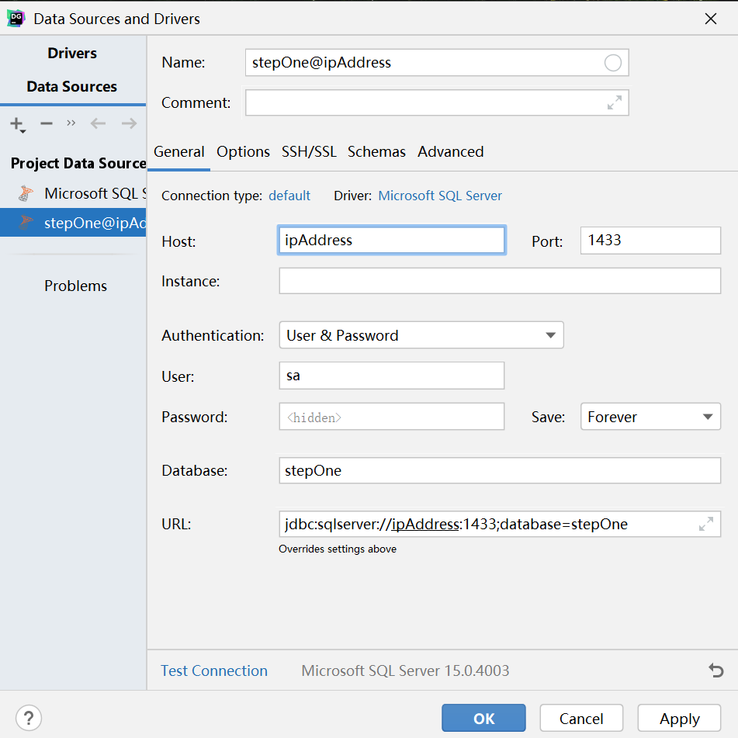
Task: Switch to the Data Sources section
Action: 72,87
